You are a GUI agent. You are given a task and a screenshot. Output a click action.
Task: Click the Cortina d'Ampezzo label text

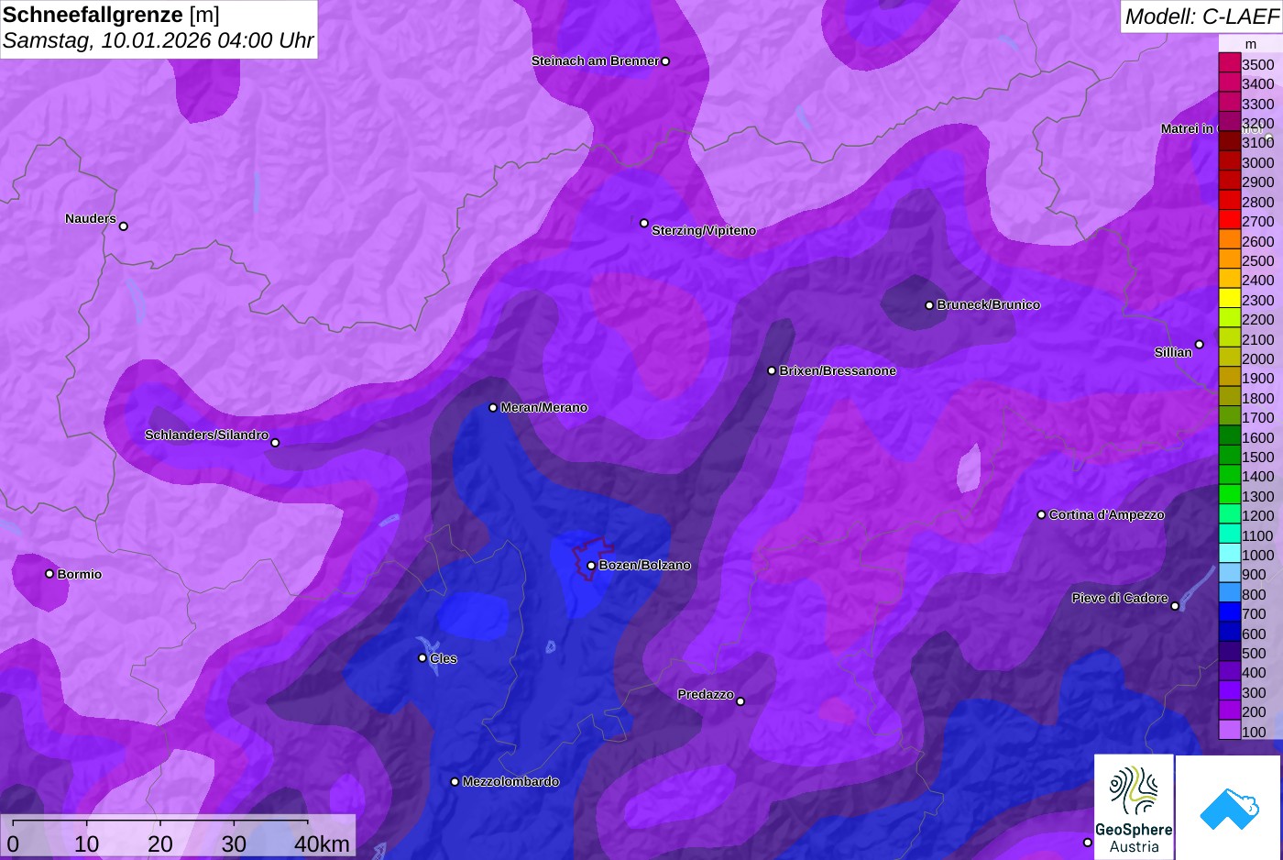coord(1107,515)
